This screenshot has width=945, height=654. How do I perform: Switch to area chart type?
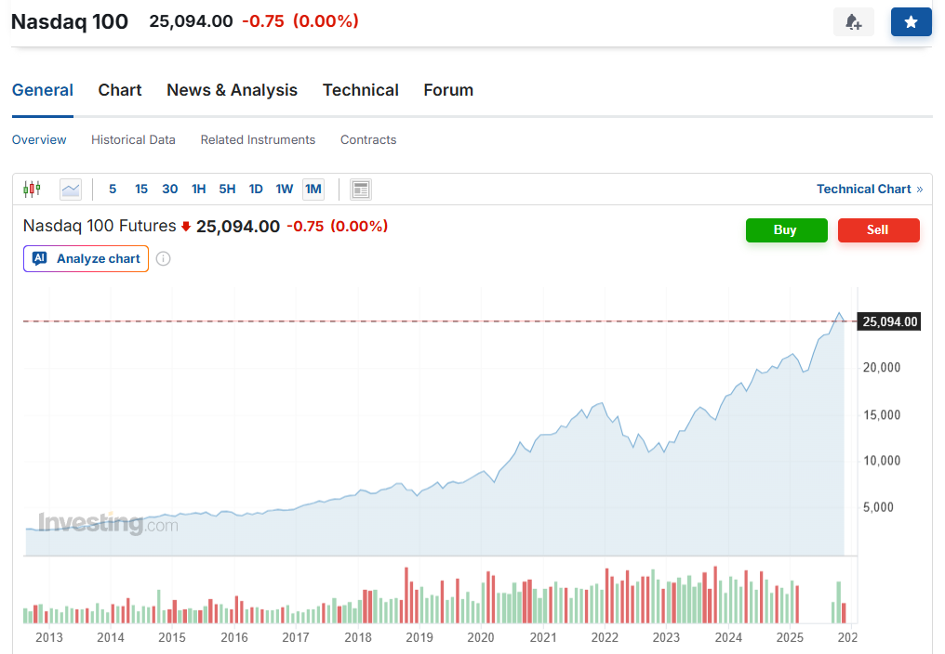(x=71, y=189)
